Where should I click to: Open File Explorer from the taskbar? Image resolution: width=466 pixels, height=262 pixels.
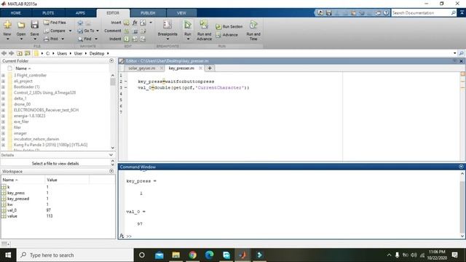click(x=176, y=255)
